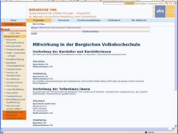Open the Impressum link

tap(153, 4)
